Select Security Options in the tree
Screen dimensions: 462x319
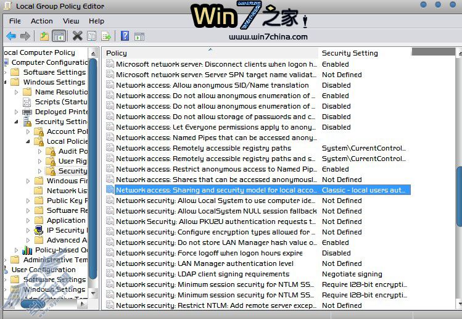point(73,171)
